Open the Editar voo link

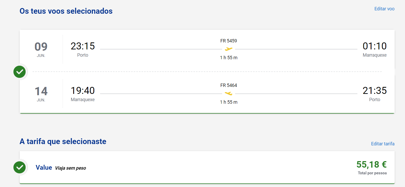[x=384, y=9]
